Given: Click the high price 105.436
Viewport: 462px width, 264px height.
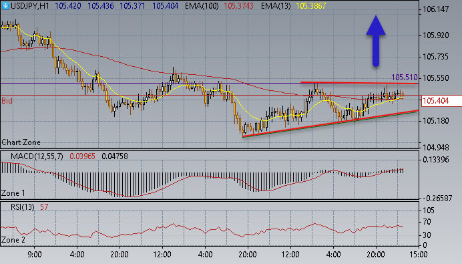Looking at the screenshot, I should pyautogui.click(x=100, y=6).
